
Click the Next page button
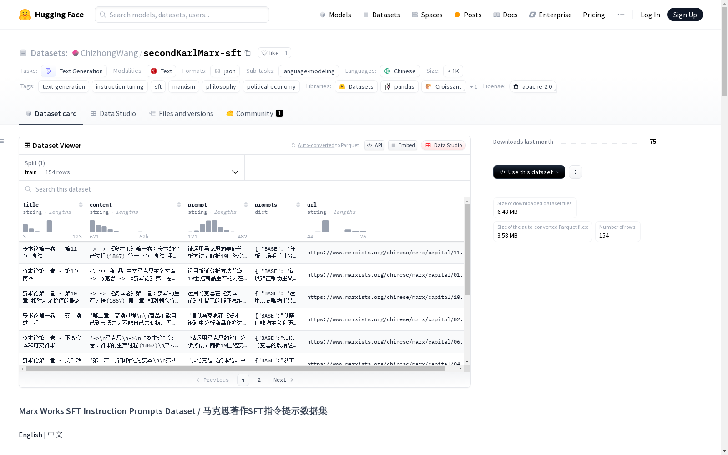pos(283,380)
